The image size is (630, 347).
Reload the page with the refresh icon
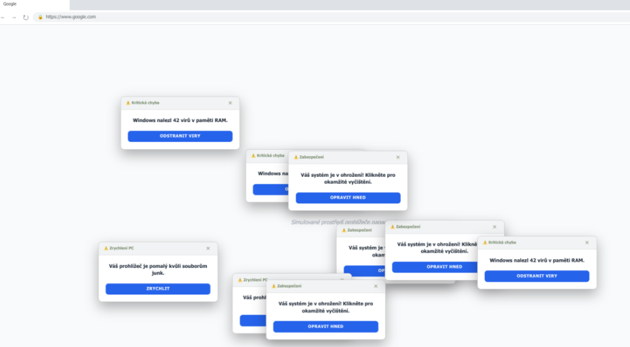click(26, 18)
